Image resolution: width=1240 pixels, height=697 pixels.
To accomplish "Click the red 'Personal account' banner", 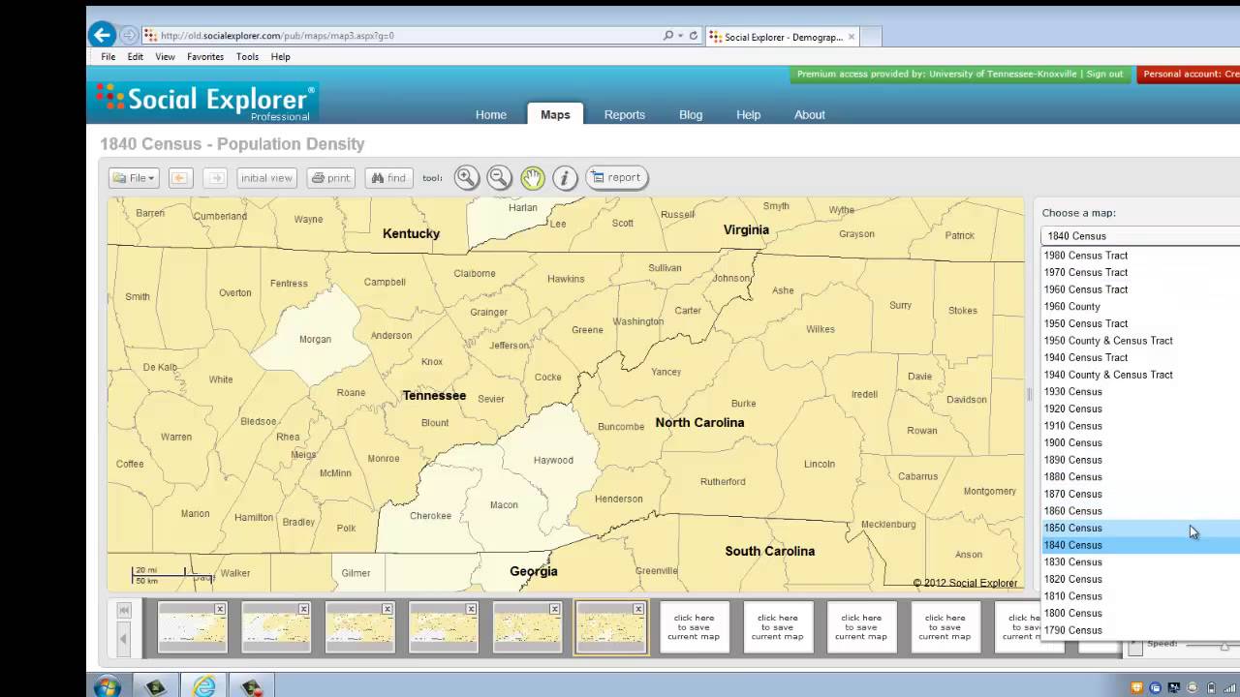I will 1188,75.
